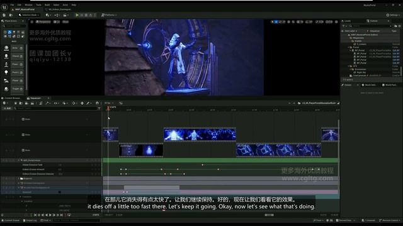The image size is (403, 226).
Task: Select the first shot thumbnail clip
Action: pyautogui.click(x=111, y=134)
